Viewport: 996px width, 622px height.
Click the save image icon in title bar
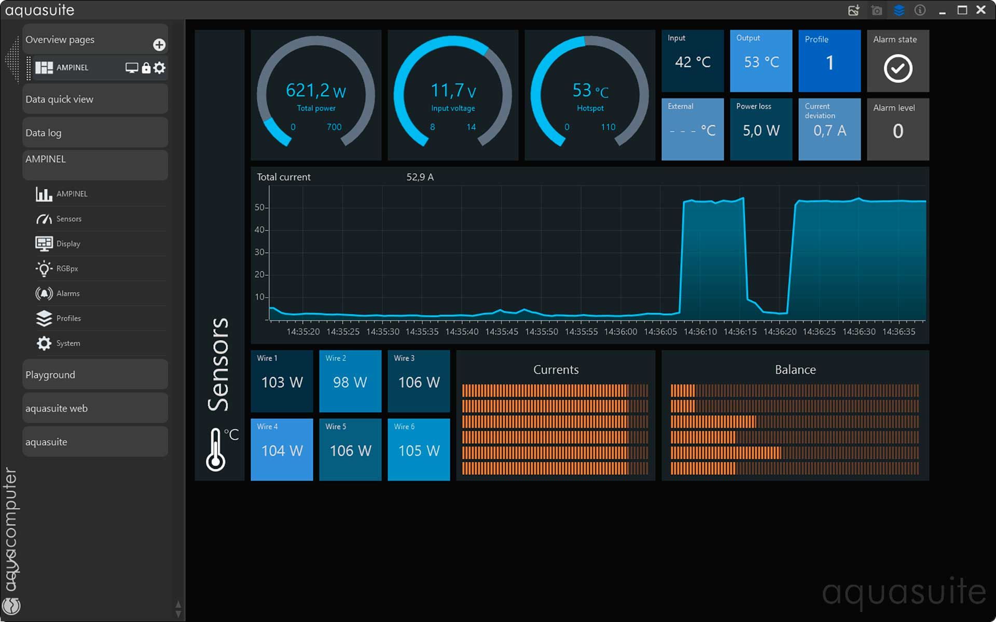tap(853, 10)
